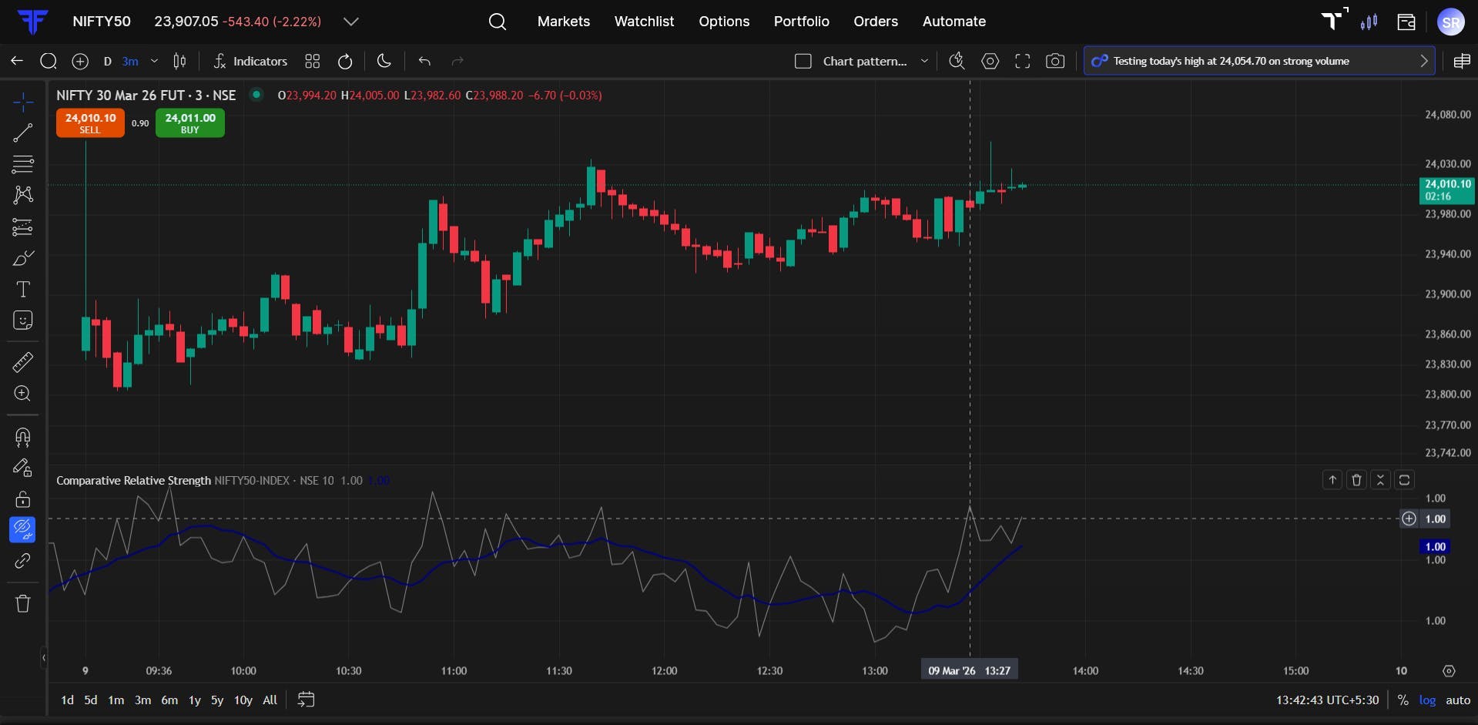Screen dimensions: 1478x725
Task: Expand the Chart pattern dropdown chevron
Action: click(924, 61)
